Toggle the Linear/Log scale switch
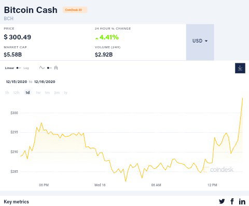This screenshot has height=206, width=249. (x=19, y=68)
